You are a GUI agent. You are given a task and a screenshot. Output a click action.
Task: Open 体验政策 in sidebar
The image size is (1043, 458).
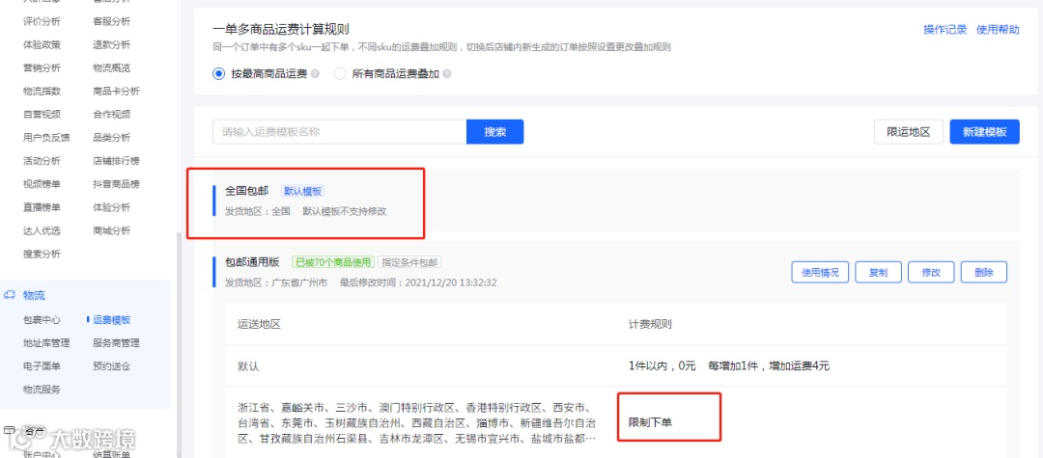click(x=42, y=44)
